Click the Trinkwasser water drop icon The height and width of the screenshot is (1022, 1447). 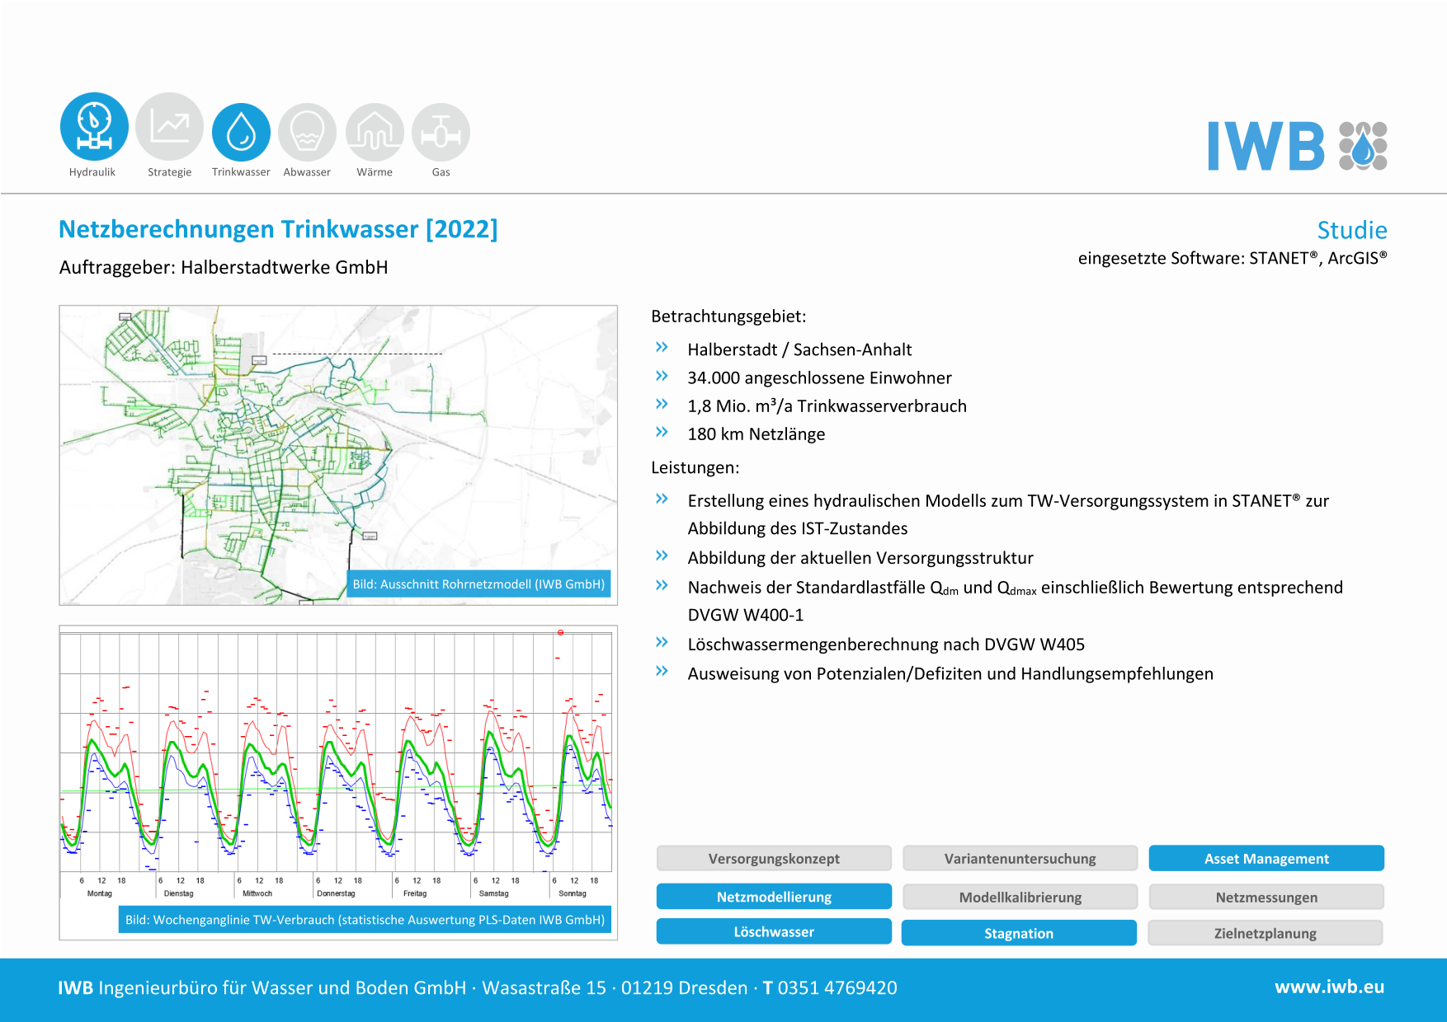pyautogui.click(x=241, y=132)
